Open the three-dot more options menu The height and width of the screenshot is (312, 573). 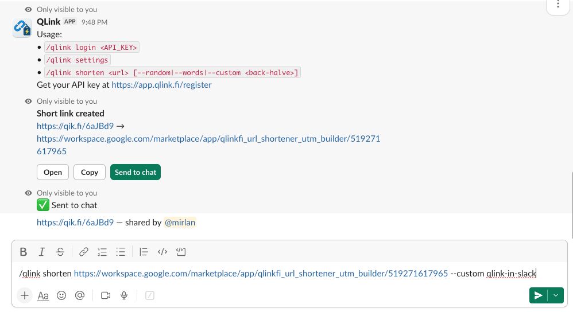[x=558, y=5]
